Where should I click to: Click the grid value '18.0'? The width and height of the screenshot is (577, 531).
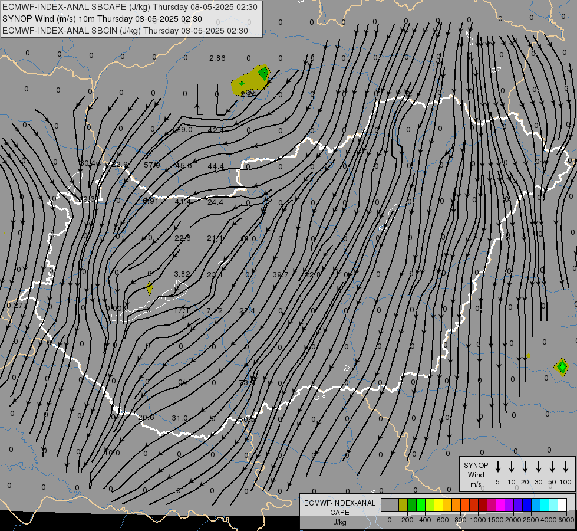click(248, 239)
